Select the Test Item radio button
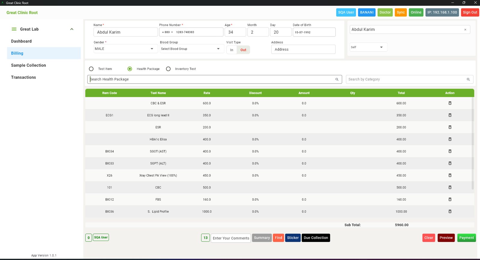Image resolution: width=480 pixels, height=260 pixels. [x=91, y=69]
